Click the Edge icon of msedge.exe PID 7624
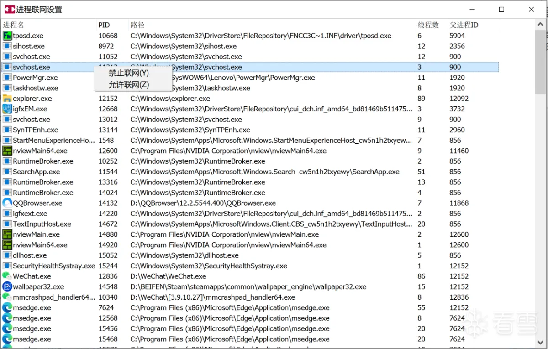548x349 pixels. 7,308
